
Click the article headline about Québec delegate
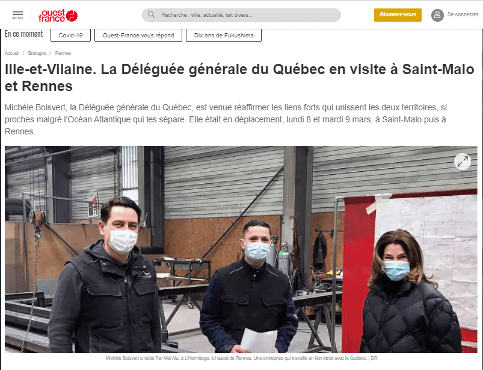tap(239, 78)
